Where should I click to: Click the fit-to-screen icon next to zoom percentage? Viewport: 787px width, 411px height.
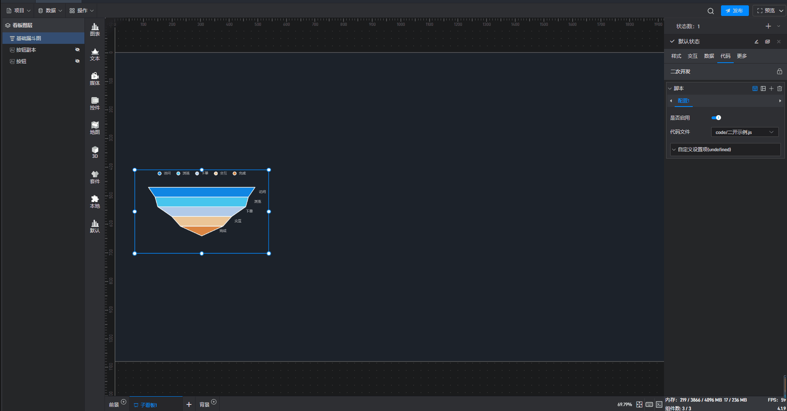click(x=639, y=404)
